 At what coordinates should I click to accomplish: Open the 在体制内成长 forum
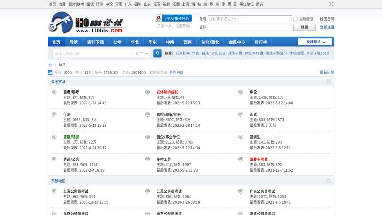(168, 92)
